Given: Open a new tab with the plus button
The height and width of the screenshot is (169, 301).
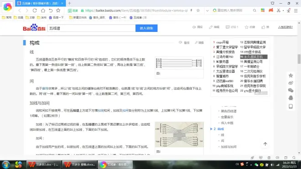Looking at the screenshot, I should [x=69, y=3].
